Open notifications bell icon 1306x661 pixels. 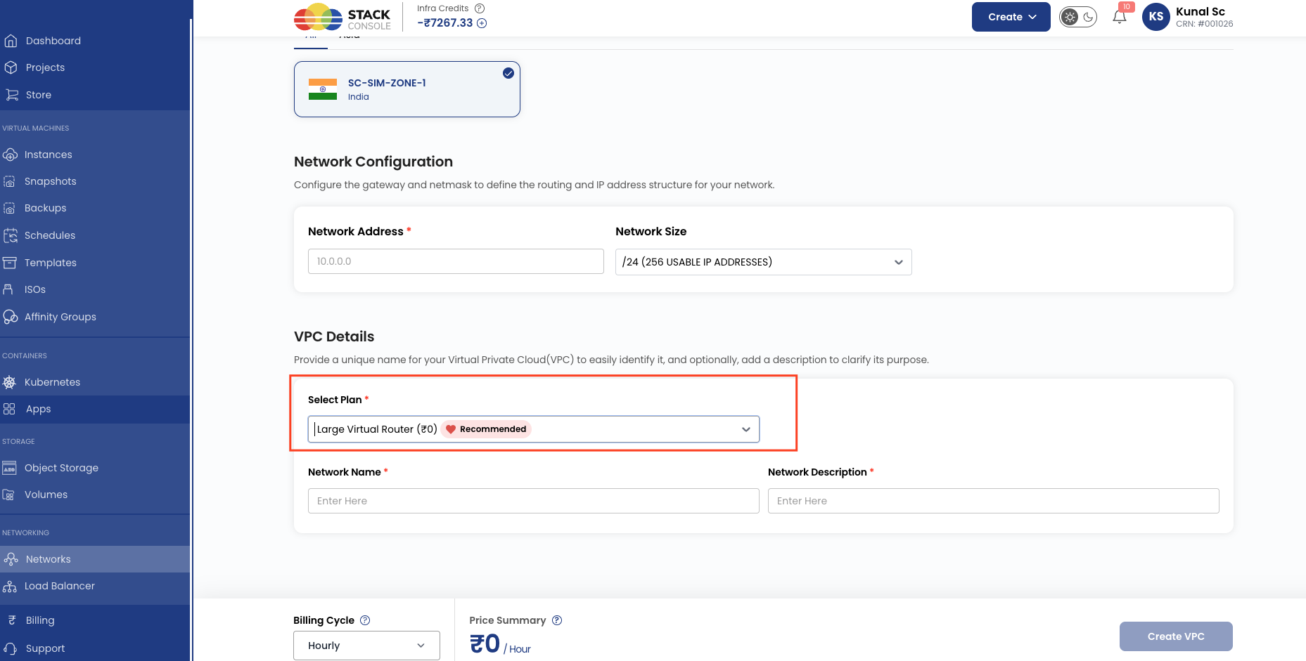point(1120,17)
